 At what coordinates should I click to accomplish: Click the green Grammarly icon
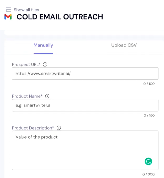148,161
